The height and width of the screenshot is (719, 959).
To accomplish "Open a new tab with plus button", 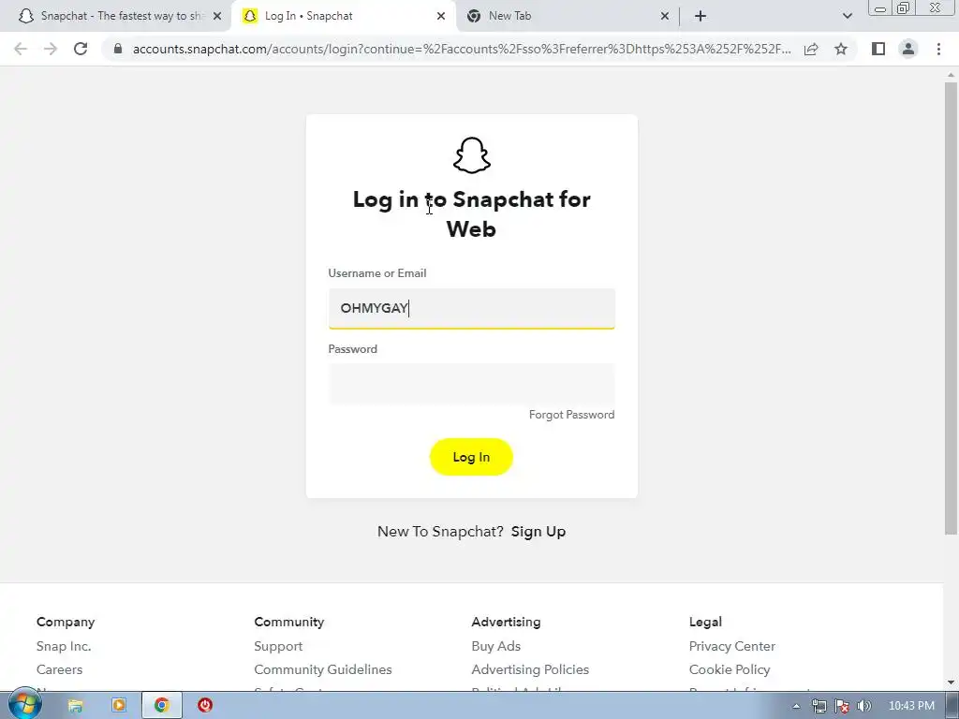I will pyautogui.click(x=701, y=16).
